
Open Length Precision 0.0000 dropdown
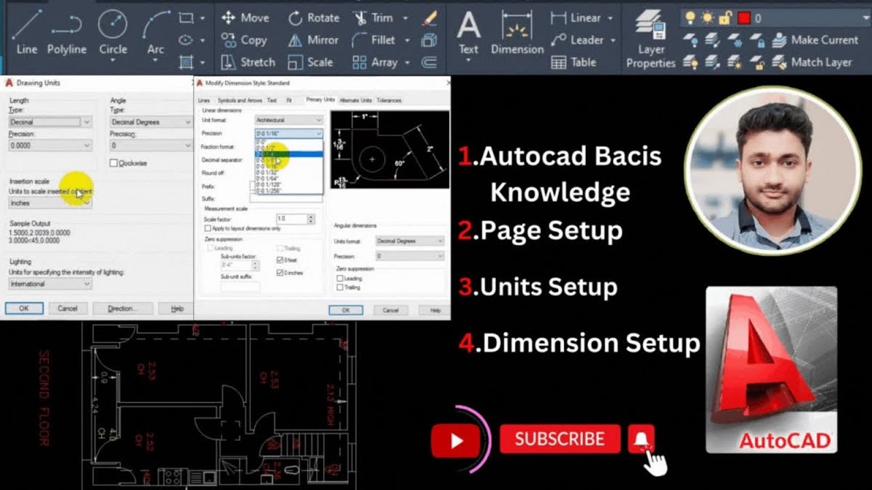click(50, 146)
